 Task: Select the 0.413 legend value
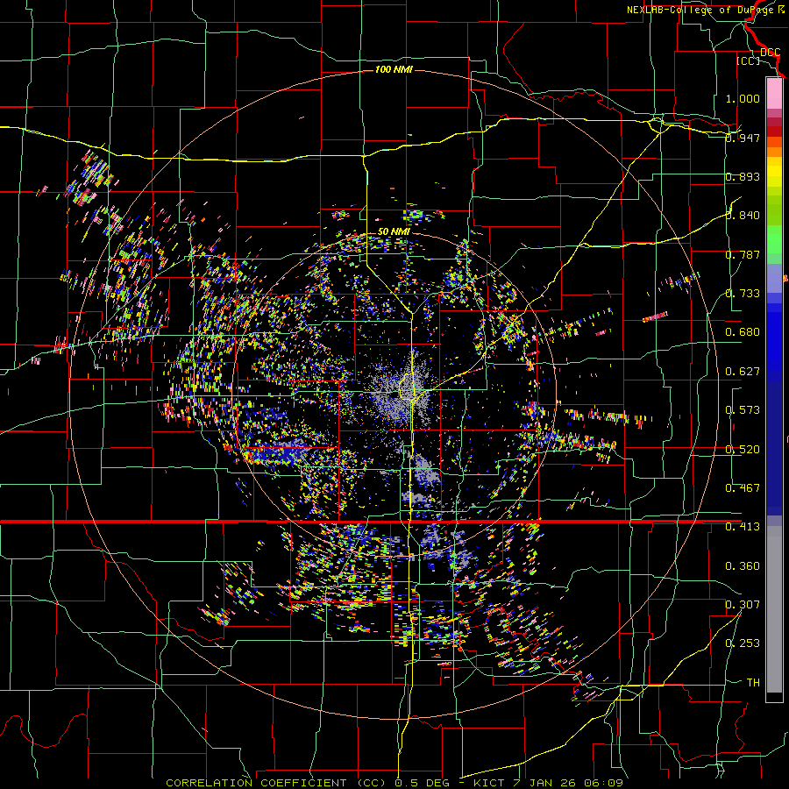tap(743, 527)
